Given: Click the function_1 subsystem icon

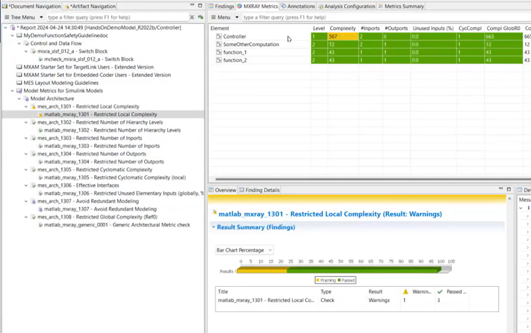Looking at the screenshot, I should [x=219, y=52].
